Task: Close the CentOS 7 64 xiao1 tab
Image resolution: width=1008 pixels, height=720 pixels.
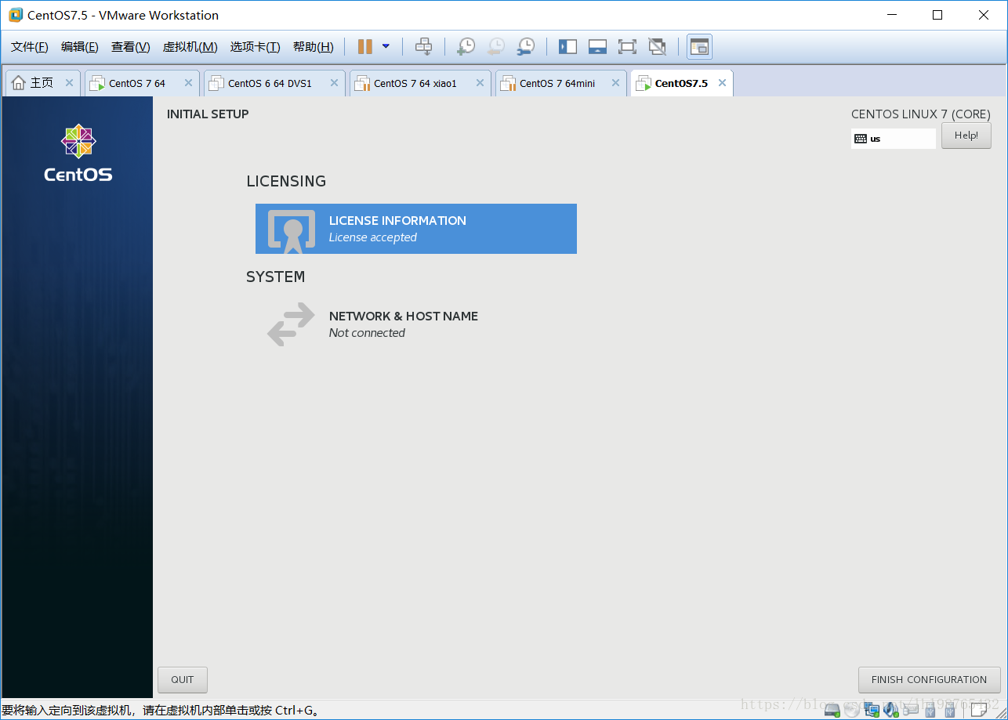Action: point(480,83)
